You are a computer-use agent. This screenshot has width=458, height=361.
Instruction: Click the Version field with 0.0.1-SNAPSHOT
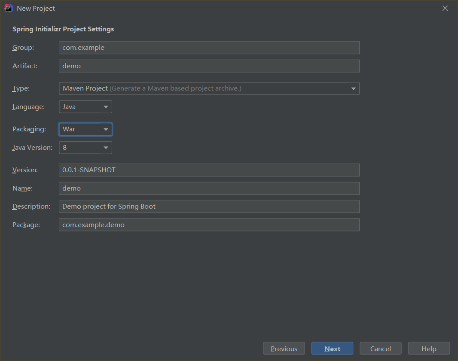pos(209,170)
